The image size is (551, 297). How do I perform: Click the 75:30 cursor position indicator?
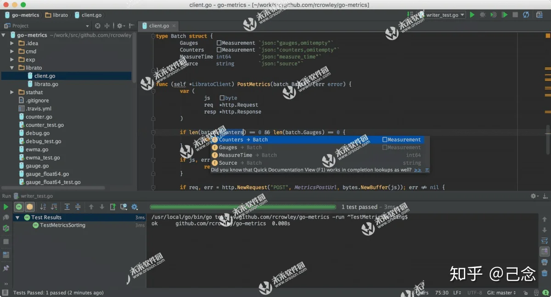pyautogui.click(x=442, y=292)
